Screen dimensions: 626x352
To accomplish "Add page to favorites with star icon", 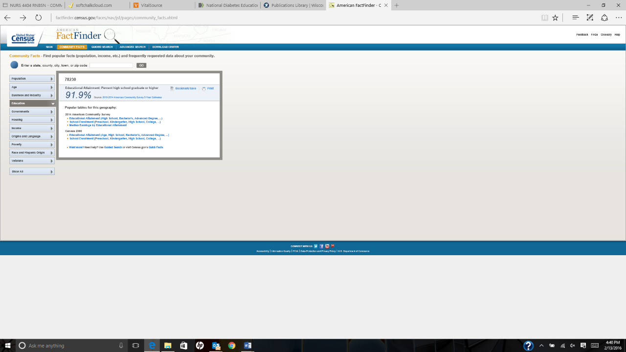I will point(555,18).
